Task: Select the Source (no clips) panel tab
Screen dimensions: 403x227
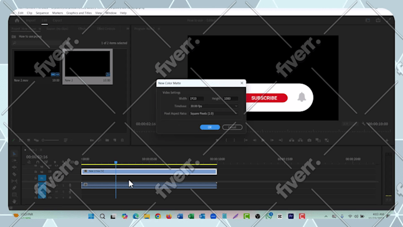Action: tap(57, 29)
